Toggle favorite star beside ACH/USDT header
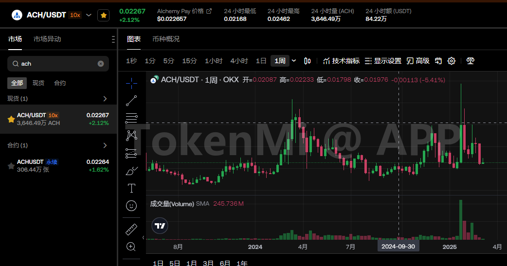This screenshot has width=507, height=266. click(103, 15)
